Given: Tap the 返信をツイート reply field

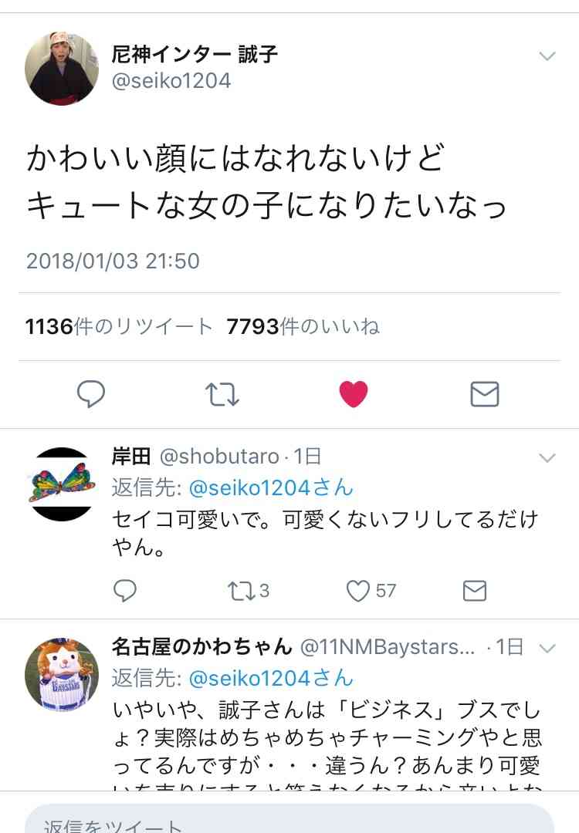Looking at the screenshot, I should pos(289,819).
